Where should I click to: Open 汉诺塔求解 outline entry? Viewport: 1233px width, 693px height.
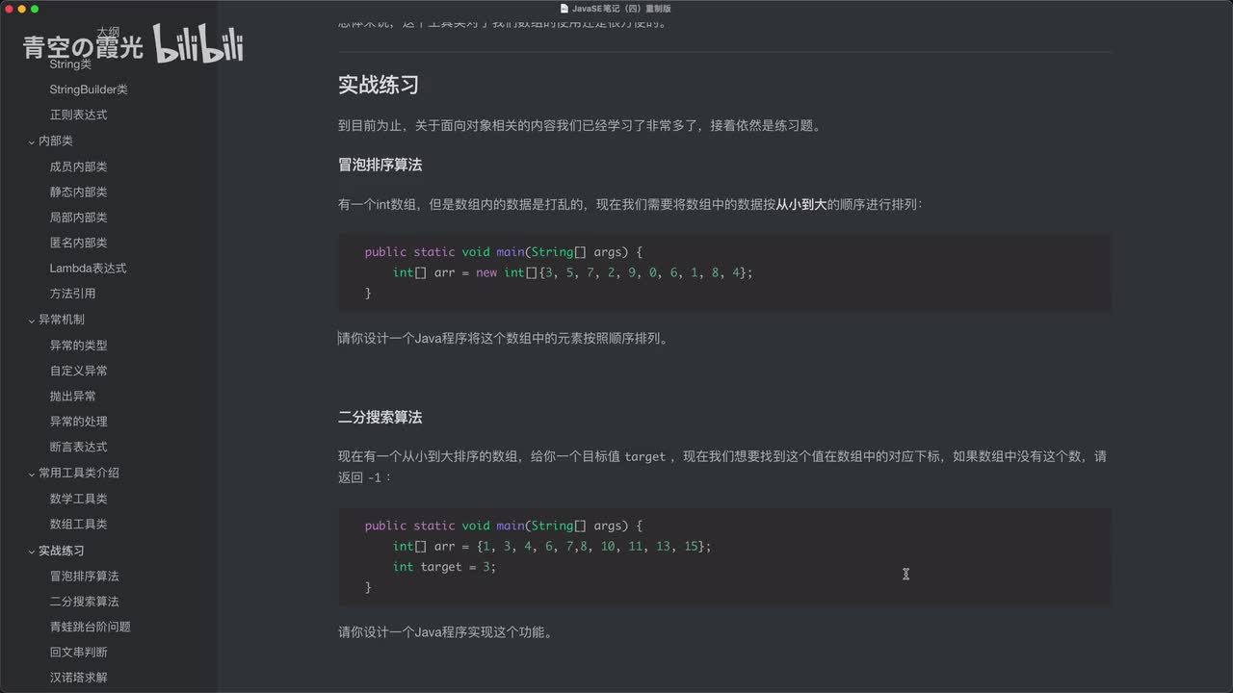coord(78,678)
